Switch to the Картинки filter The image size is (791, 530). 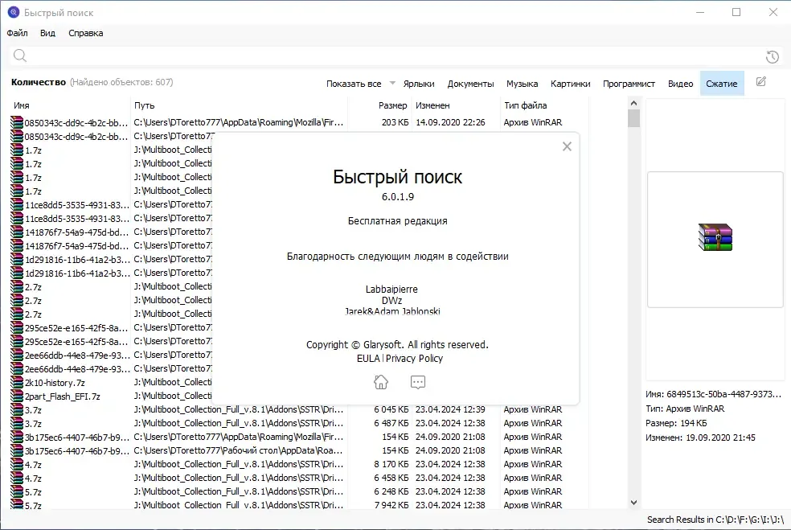pyautogui.click(x=571, y=84)
